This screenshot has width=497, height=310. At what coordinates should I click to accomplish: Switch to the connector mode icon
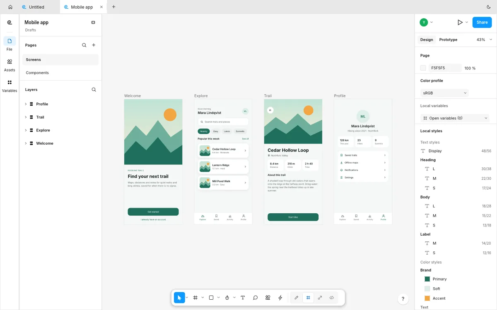tap(320, 298)
